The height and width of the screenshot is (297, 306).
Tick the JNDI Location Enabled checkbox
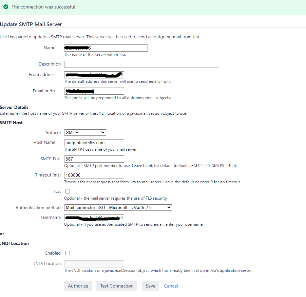pyautogui.click(x=68, y=253)
